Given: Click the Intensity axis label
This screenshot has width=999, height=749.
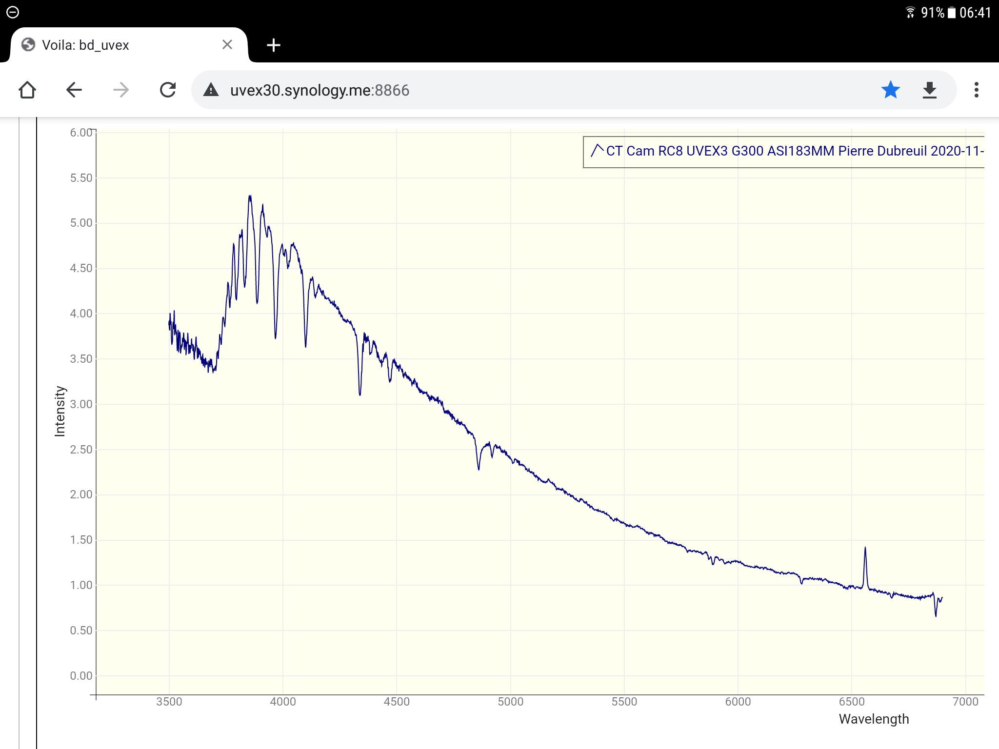Looking at the screenshot, I should pyautogui.click(x=60, y=411).
